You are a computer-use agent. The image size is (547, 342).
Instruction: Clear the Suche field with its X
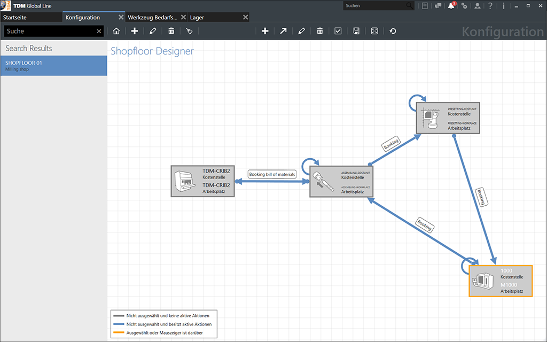coord(99,31)
